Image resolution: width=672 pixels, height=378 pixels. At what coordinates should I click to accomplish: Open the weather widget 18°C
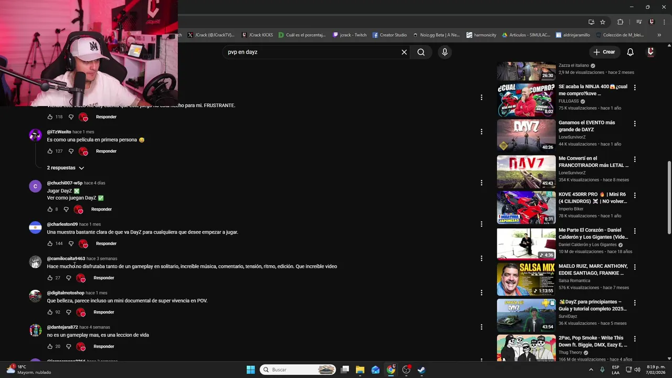(29, 370)
